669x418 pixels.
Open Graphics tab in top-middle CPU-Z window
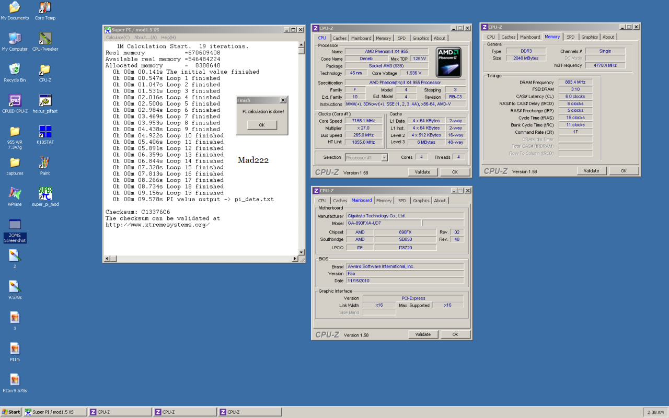point(421,38)
